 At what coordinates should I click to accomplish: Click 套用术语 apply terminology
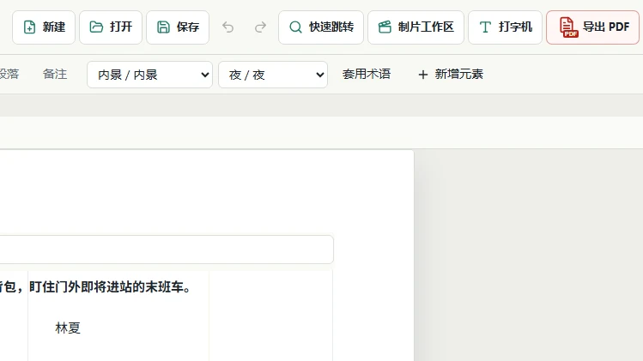click(x=367, y=74)
